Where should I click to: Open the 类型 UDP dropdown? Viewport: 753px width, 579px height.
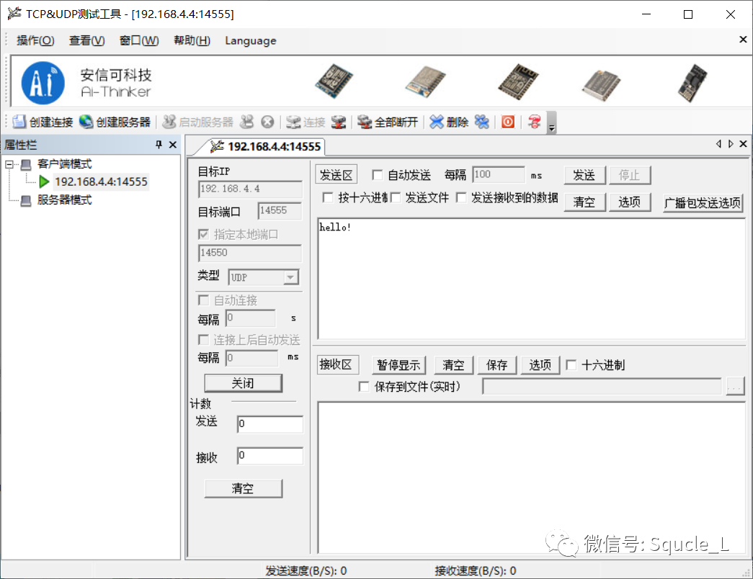290,277
